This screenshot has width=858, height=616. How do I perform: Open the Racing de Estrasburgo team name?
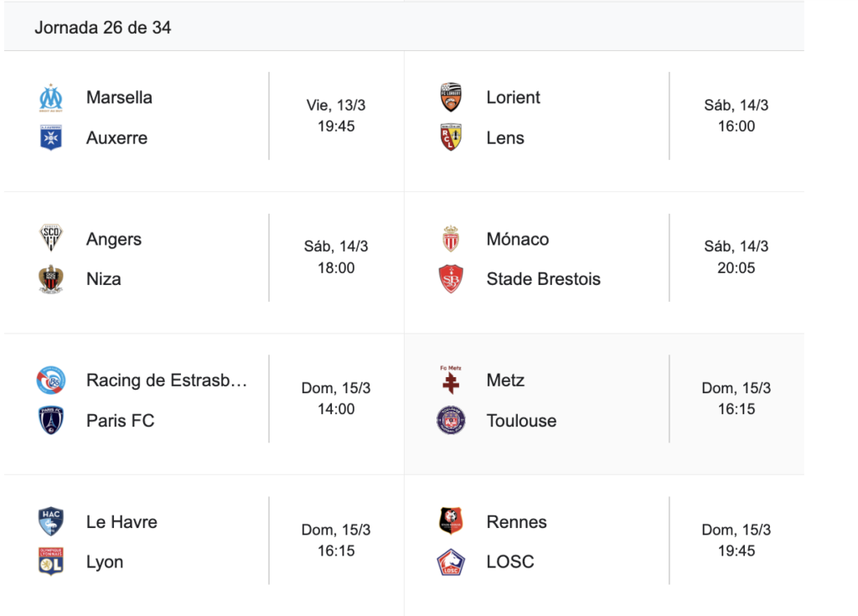167,380
